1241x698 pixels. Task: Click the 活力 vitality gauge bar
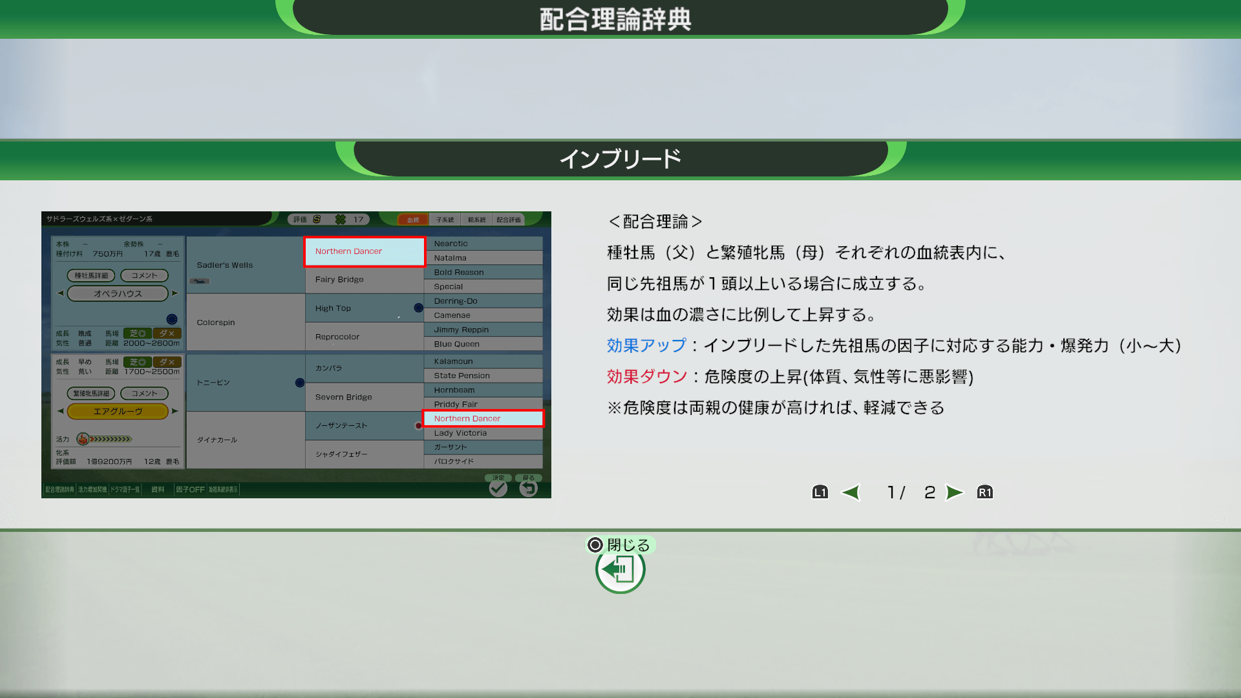[110, 439]
